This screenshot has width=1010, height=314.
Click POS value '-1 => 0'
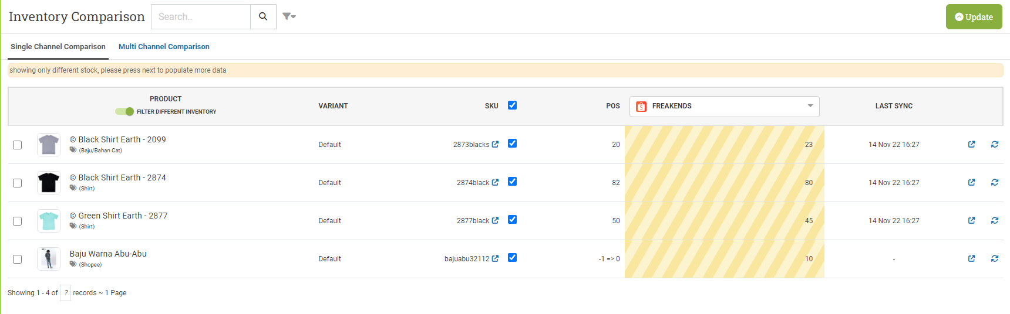(609, 259)
